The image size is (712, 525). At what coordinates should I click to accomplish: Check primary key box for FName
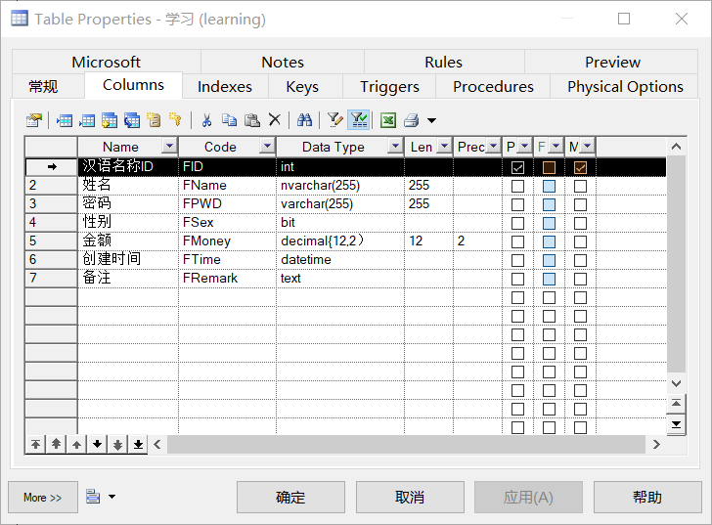coord(517,186)
